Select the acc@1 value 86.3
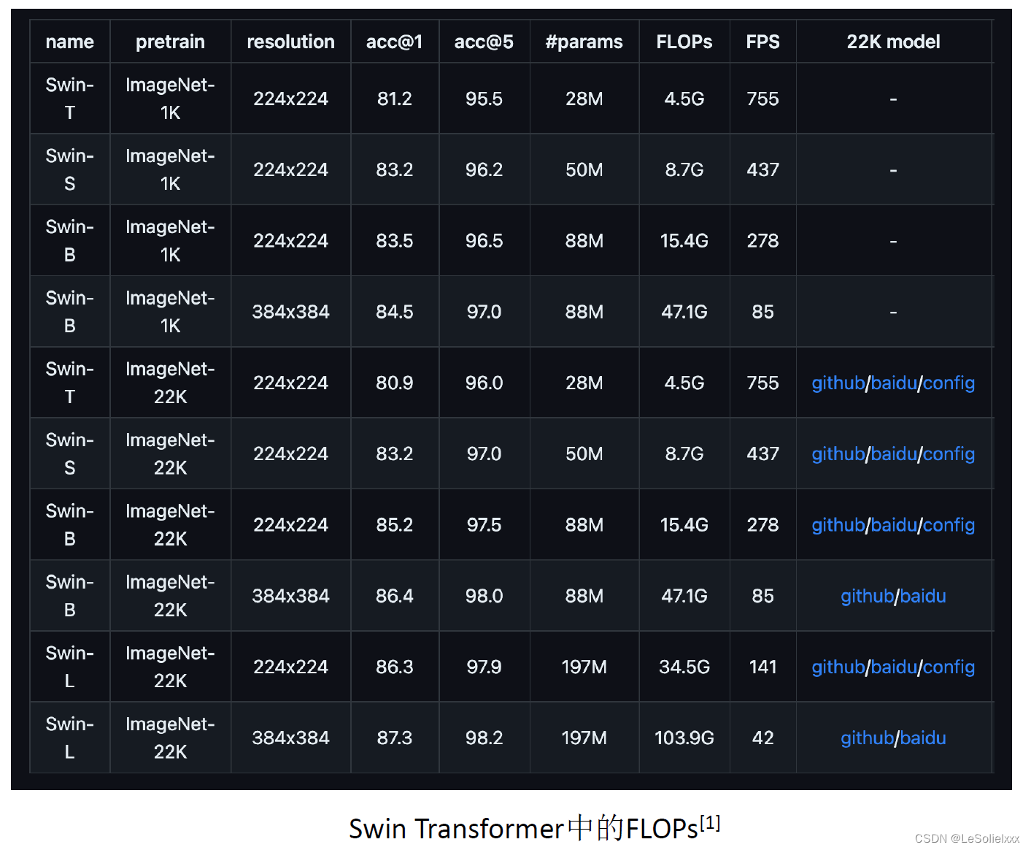The height and width of the screenshot is (850, 1031). [x=395, y=667]
